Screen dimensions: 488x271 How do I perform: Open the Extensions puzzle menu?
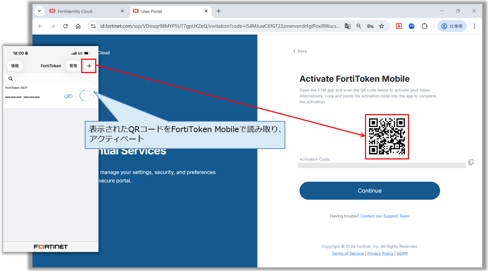[x=425, y=26]
